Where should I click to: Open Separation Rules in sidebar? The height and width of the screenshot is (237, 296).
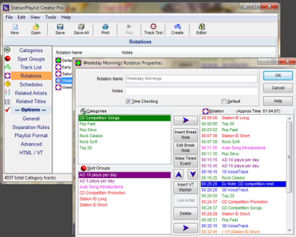[x=31, y=127]
